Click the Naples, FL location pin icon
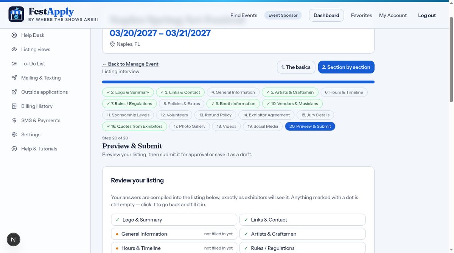Screen dimensions: 454x253 coord(112,44)
